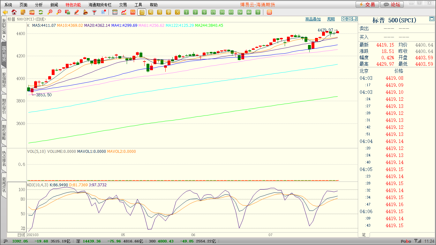The height and width of the screenshot is (245, 436).
Task: Open the 工具 menu
Action: point(138,5)
